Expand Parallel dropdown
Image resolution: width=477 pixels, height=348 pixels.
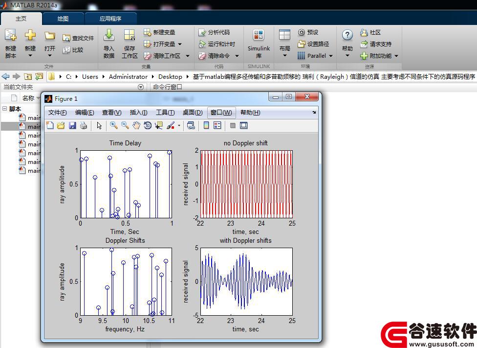pos(331,56)
